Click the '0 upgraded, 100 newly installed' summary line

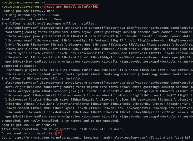pos(60,121)
